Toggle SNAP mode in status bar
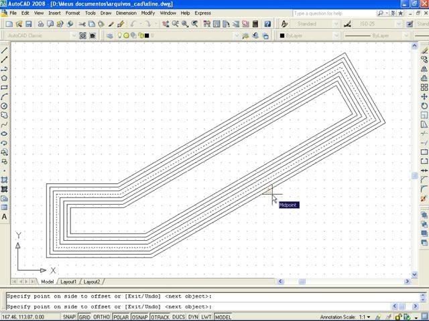Image resolution: width=429 pixels, height=321 pixels. [x=69, y=317]
